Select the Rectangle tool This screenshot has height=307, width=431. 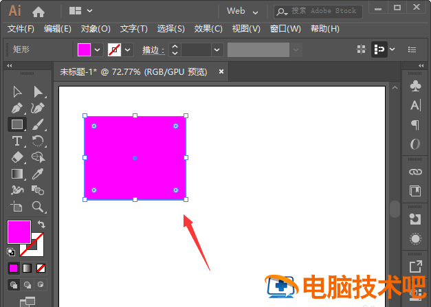tap(17, 124)
